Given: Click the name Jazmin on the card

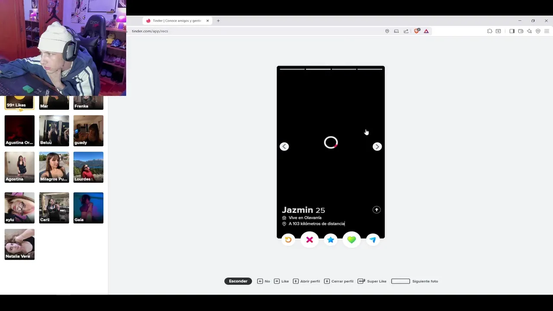Looking at the screenshot, I should [x=297, y=210].
